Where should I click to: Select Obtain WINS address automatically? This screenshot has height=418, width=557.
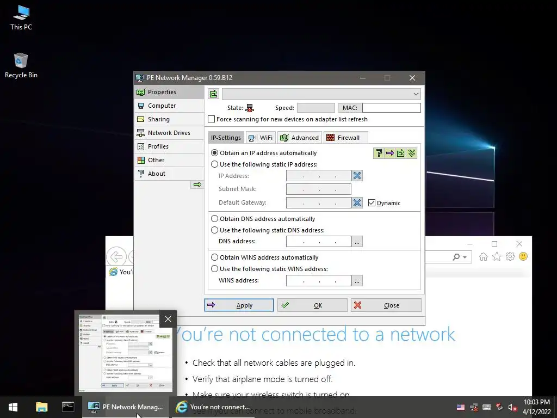[x=214, y=257]
